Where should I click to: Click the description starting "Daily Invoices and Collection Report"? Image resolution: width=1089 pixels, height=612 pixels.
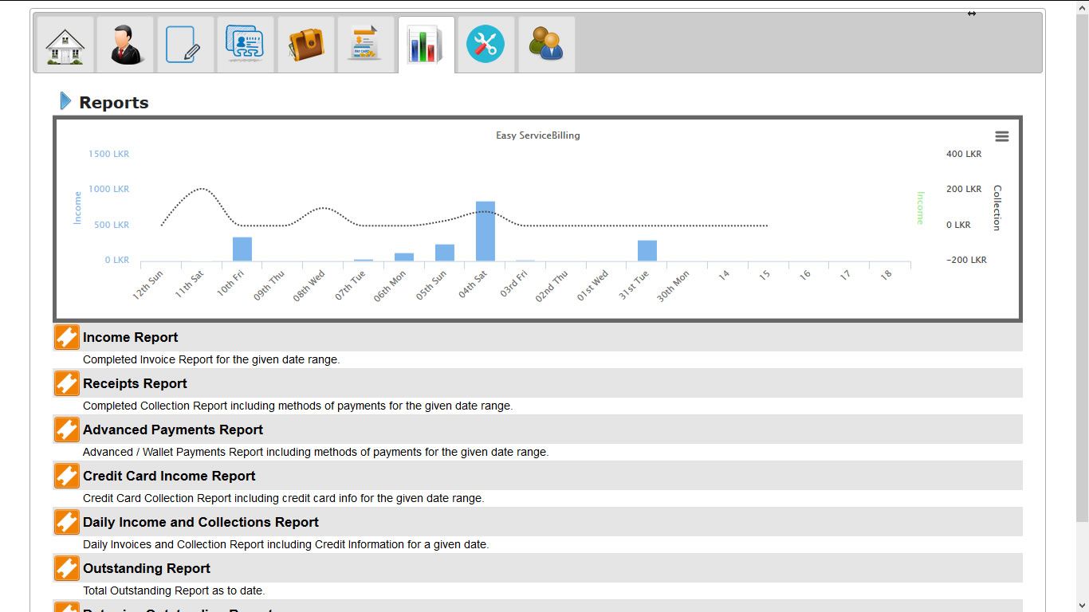click(x=286, y=544)
